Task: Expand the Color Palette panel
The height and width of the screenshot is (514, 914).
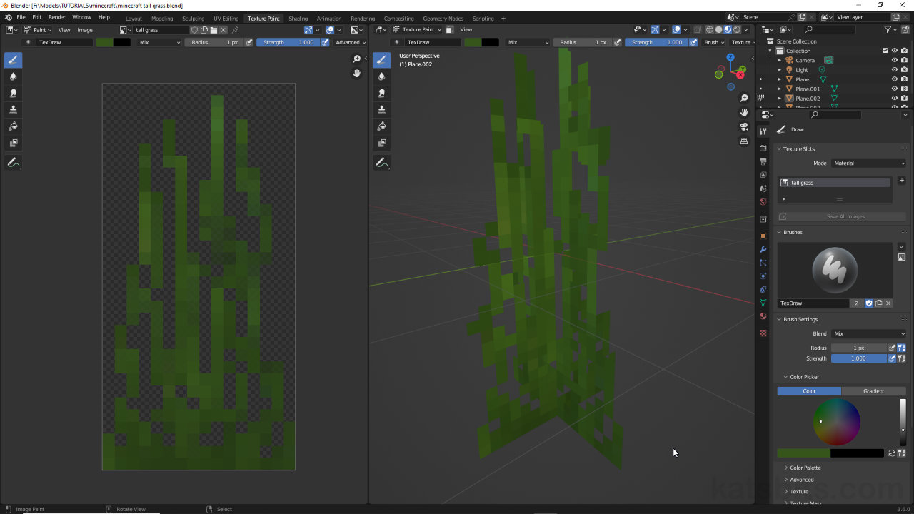Action: pyautogui.click(x=786, y=468)
